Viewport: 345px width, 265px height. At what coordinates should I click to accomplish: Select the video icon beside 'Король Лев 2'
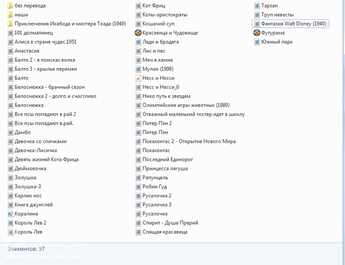coord(11,223)
